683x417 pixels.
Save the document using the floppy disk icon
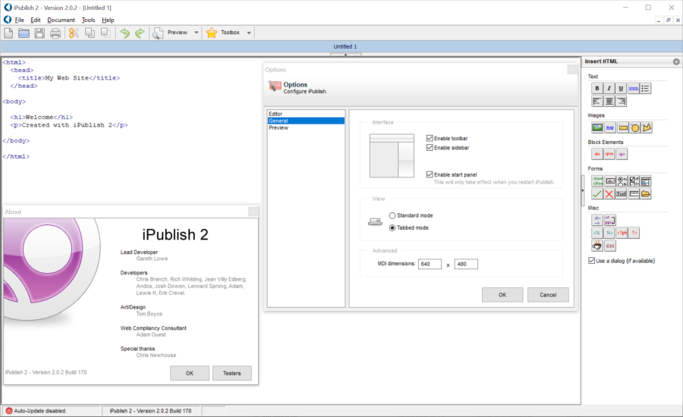tap(39, 33)
